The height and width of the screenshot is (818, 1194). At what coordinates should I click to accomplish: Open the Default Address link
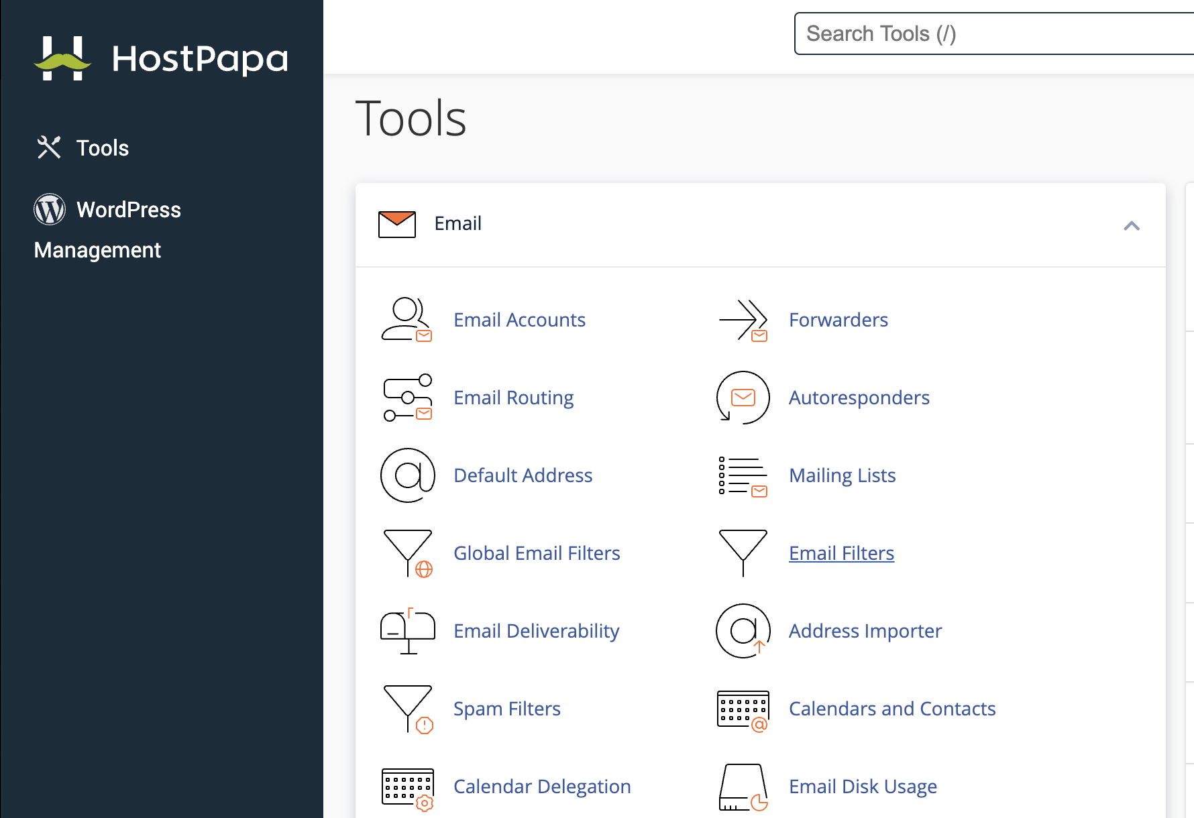(523, 475)
